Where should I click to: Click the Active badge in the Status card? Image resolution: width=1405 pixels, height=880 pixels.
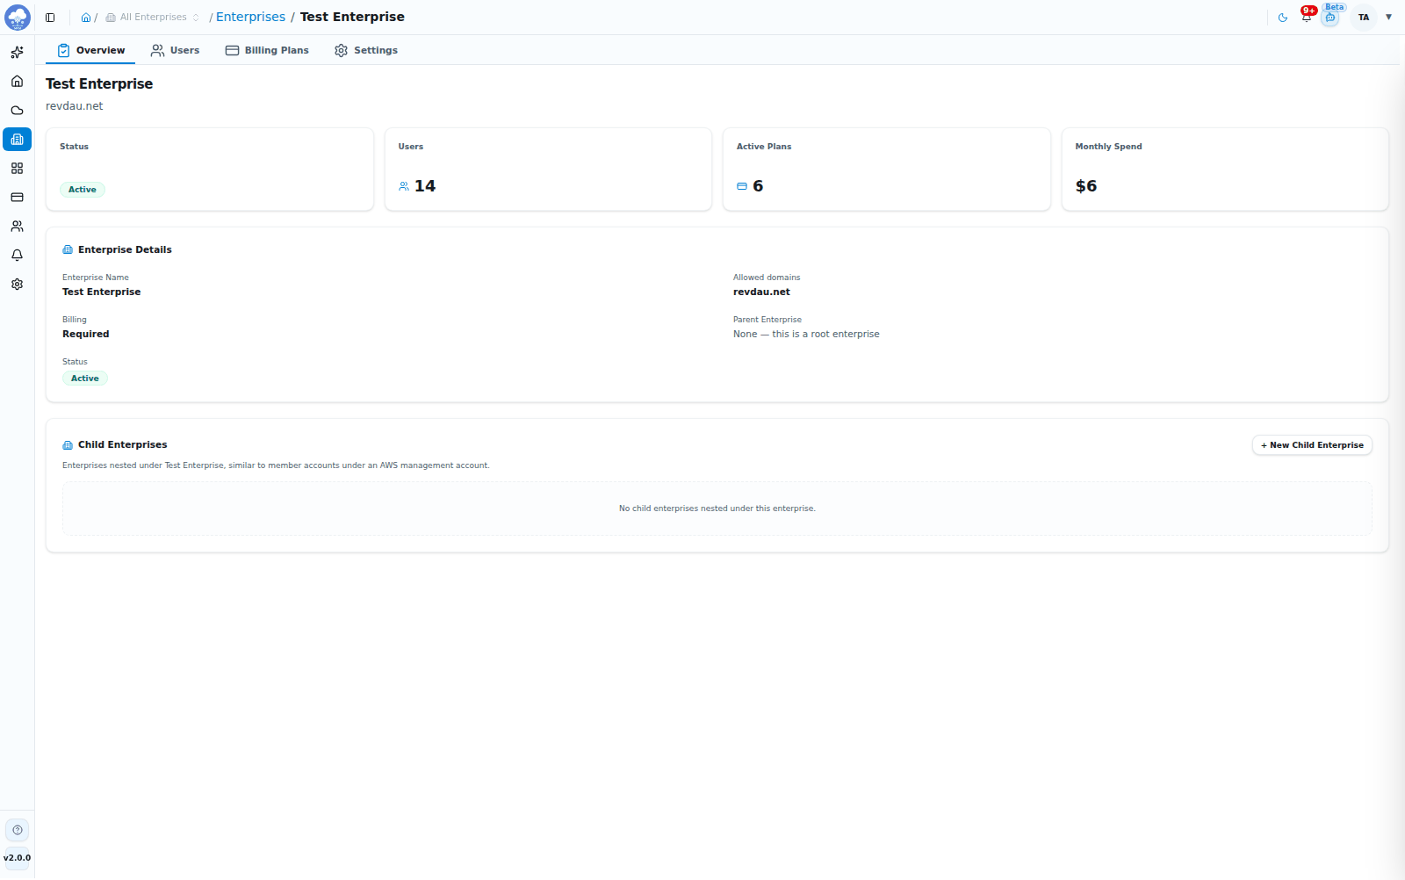(83, 190)
